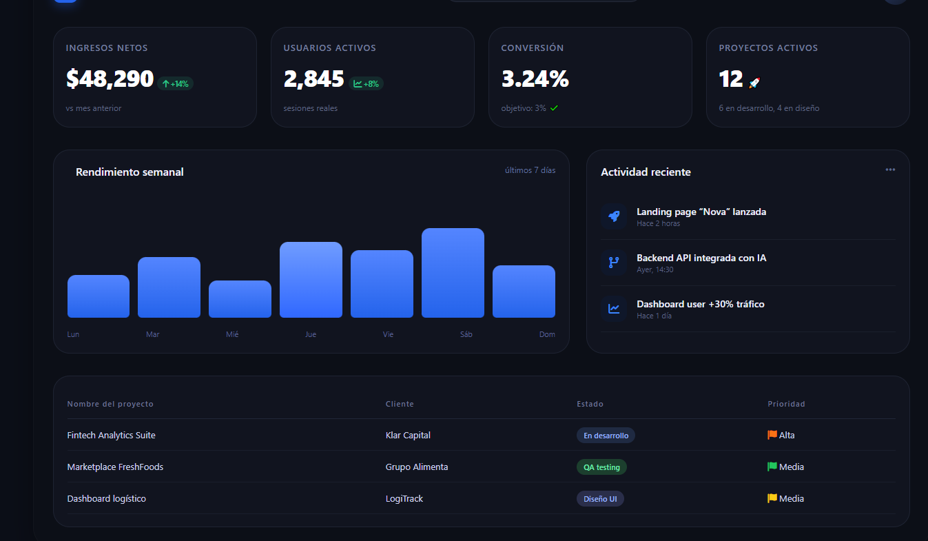Click the yellow flag for Dashboard logístico
Image resolution: width=928 pixels, height=541 pixels.
tap(772, 498)
